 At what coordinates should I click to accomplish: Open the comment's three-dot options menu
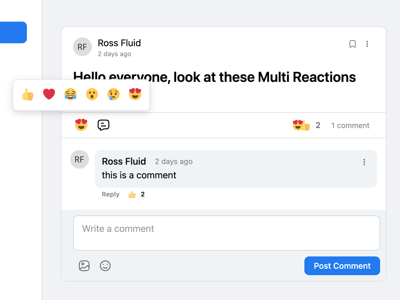click(x=364, y=162)
